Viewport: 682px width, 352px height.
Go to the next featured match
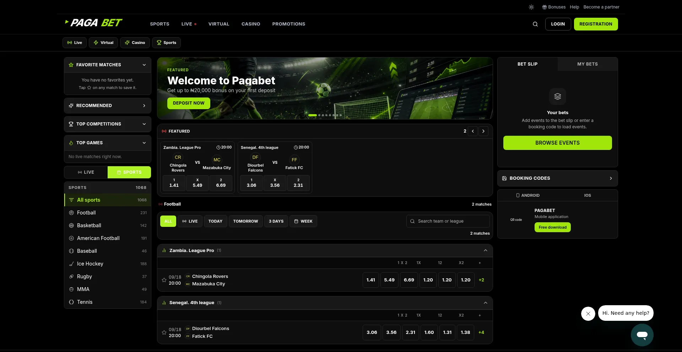(483, 131)
